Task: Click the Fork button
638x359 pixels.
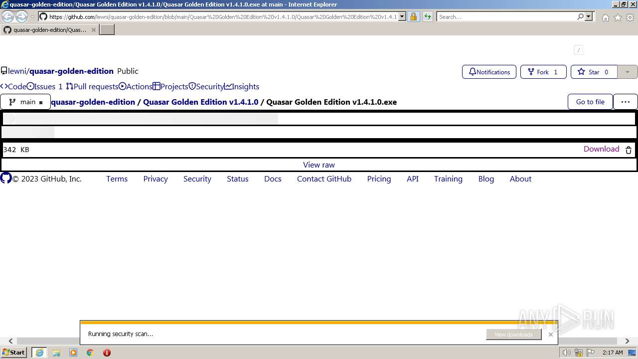Action: coord(543,72)
